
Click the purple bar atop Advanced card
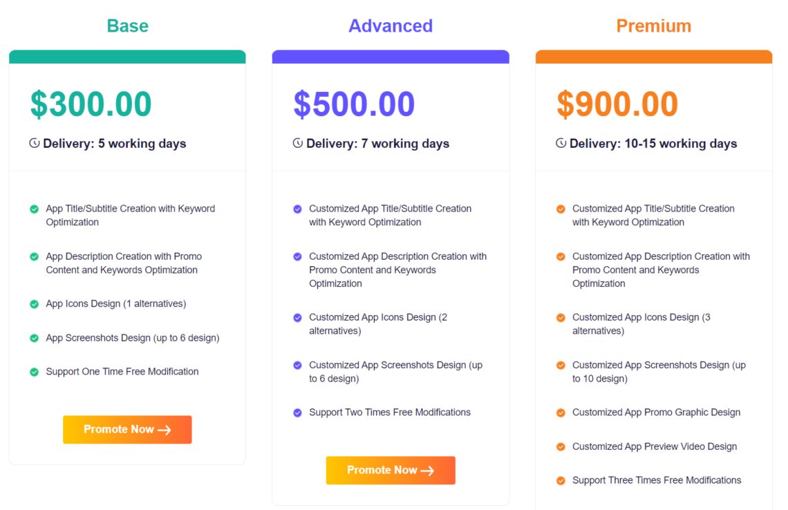point(391,56)
